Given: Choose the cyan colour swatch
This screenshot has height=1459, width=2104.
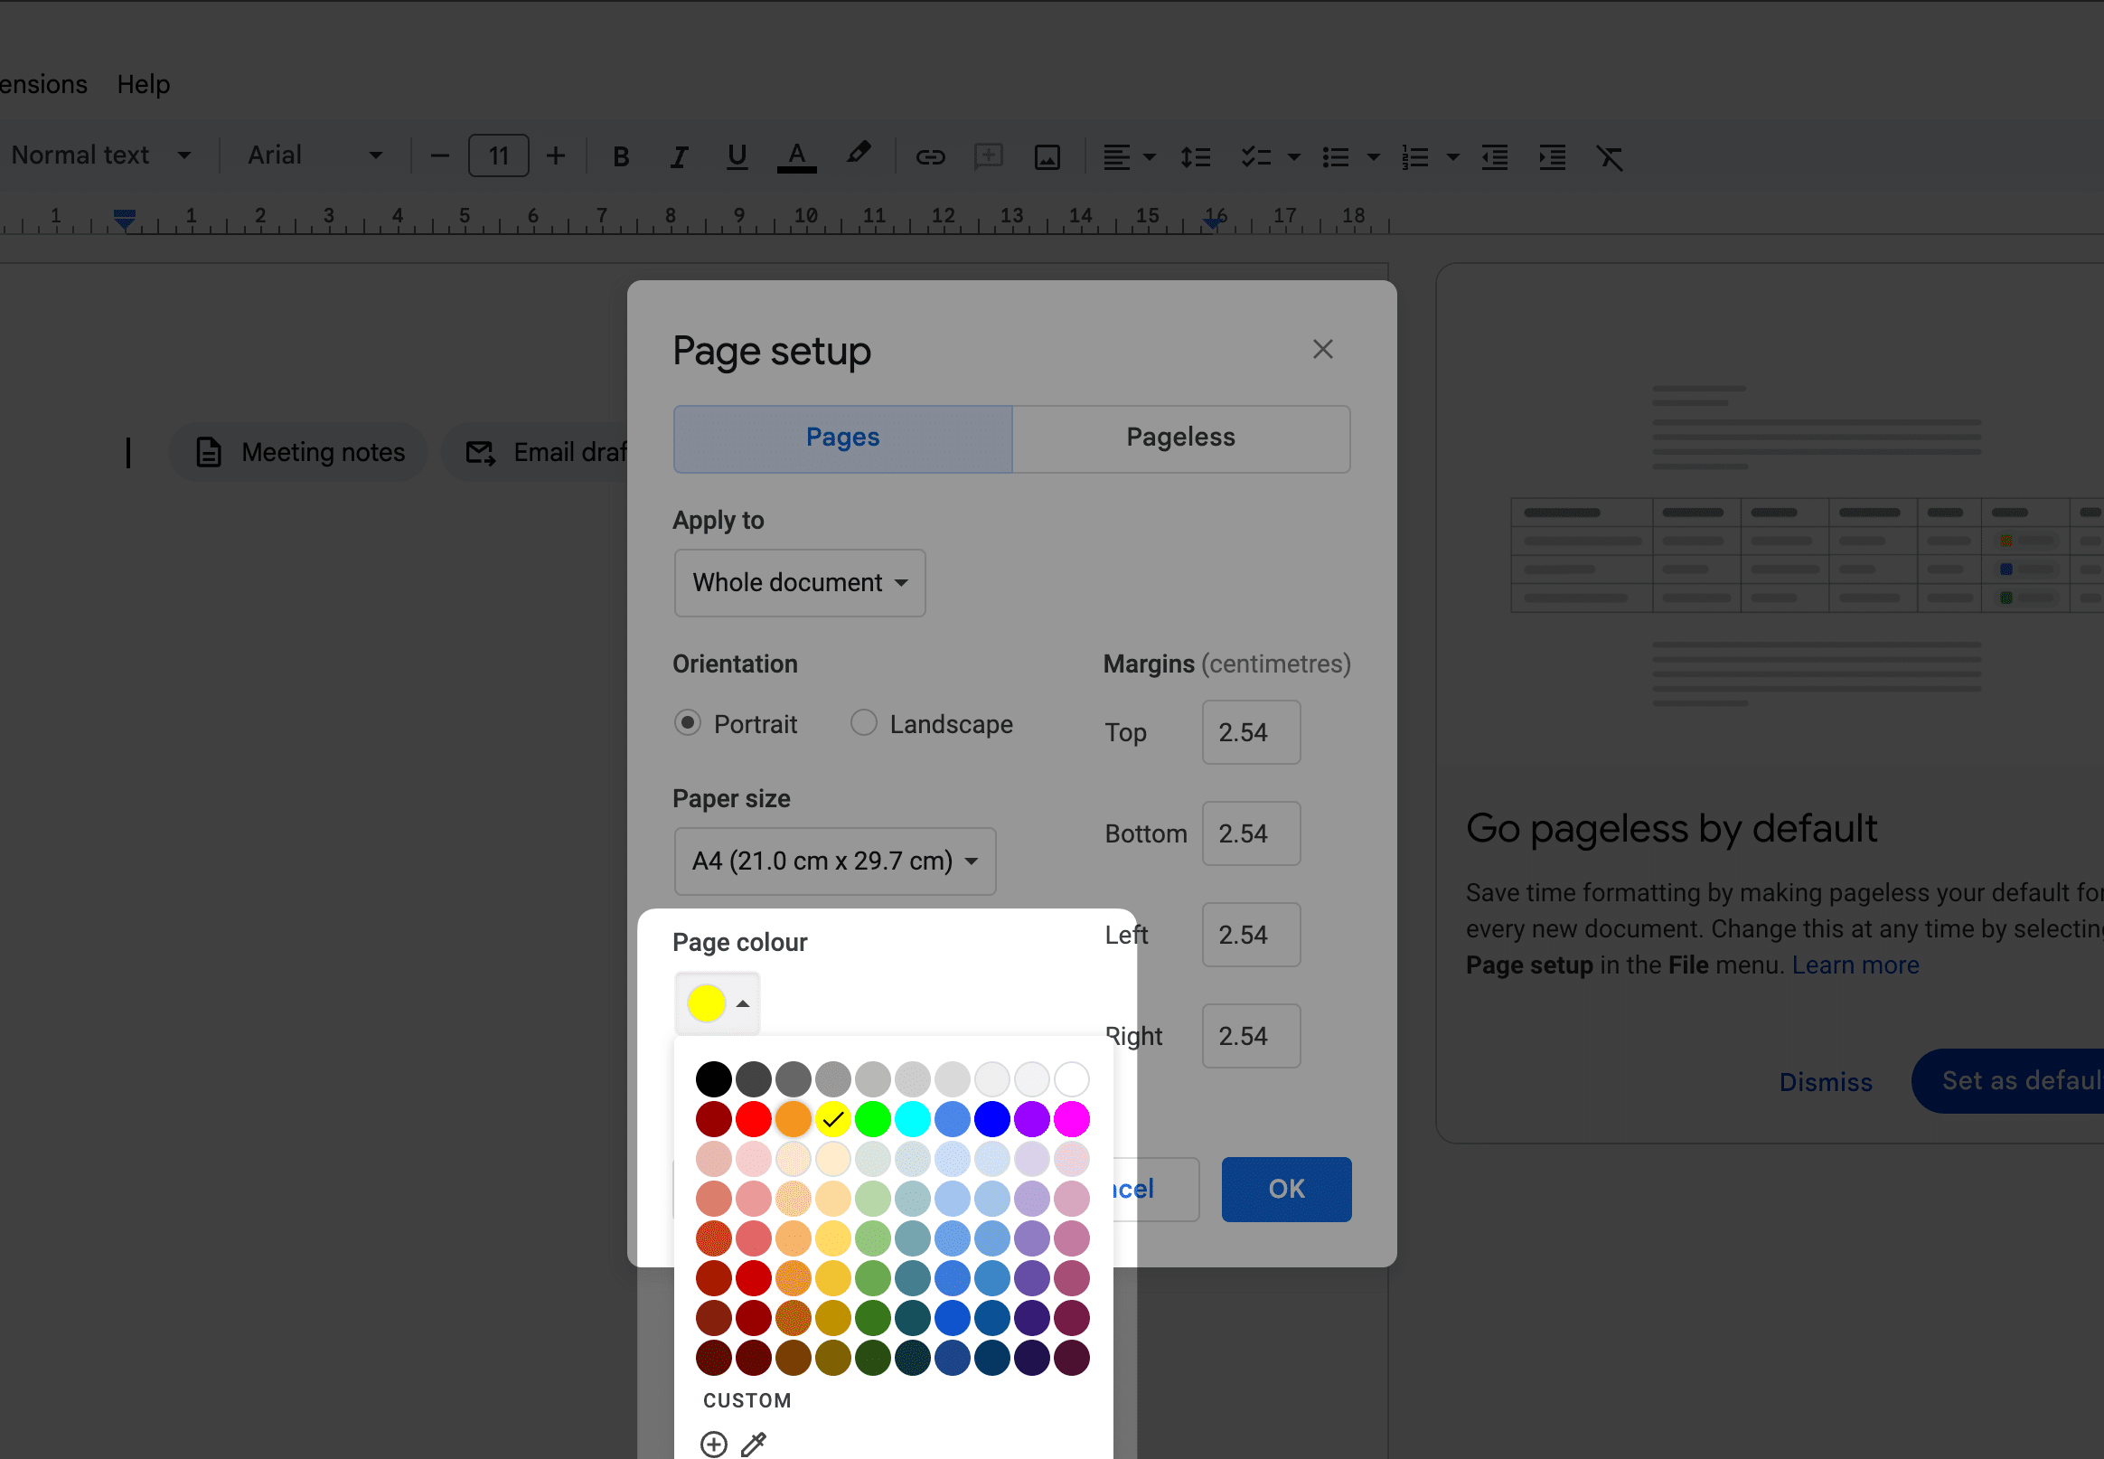Looking at the screenshot, I should pos(912,1119).
